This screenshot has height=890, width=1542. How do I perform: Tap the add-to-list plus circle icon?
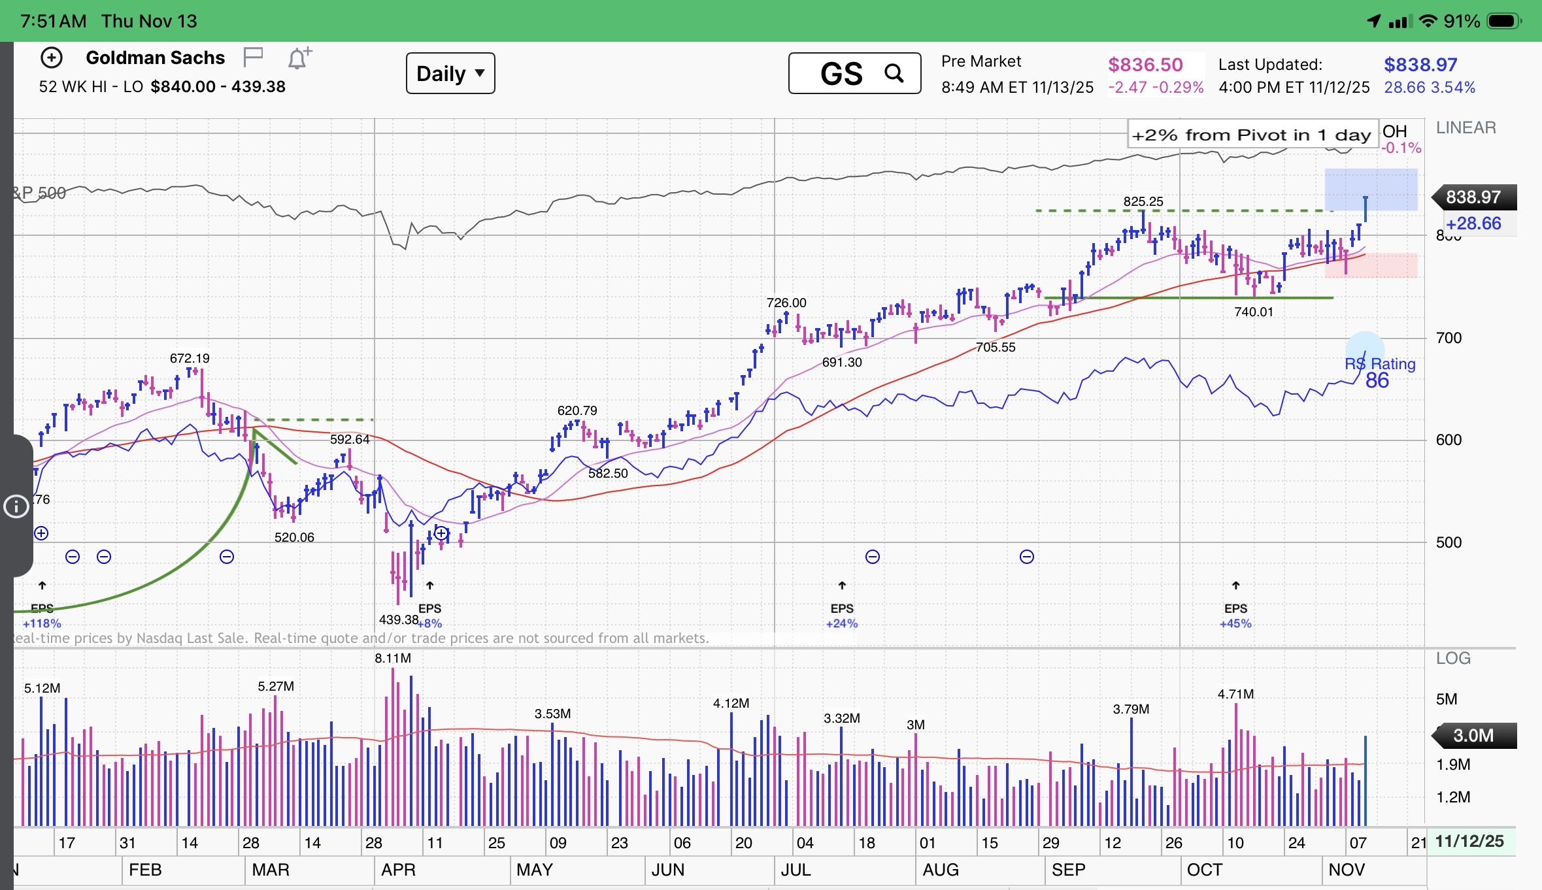(x=52, y=58)
